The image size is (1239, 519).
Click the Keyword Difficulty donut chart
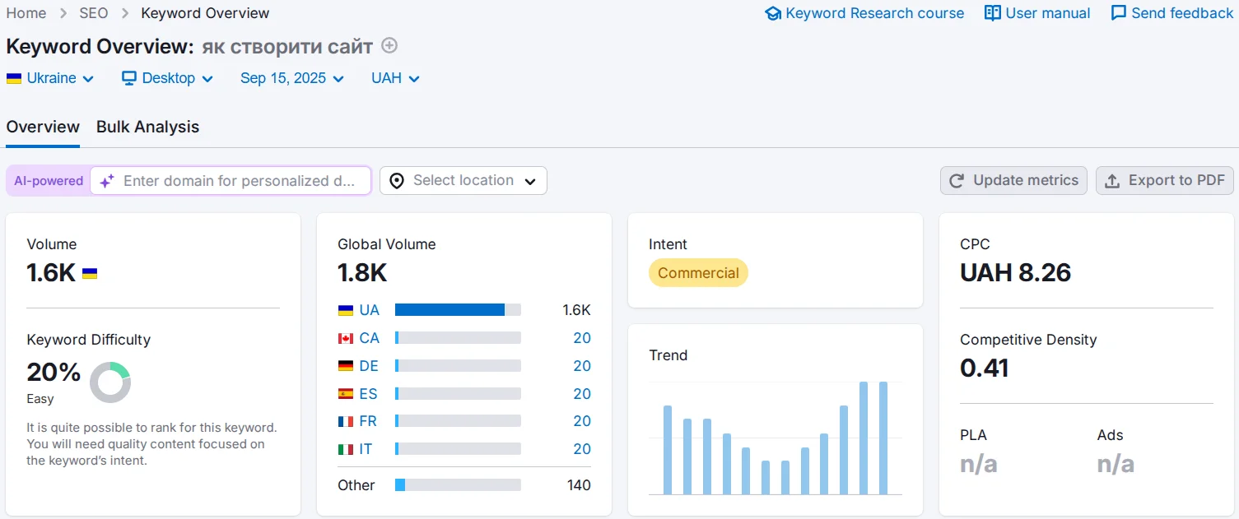click(110, 382)
